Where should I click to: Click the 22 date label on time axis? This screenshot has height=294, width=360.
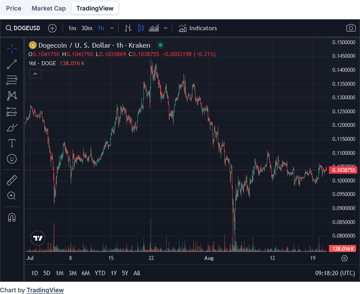click(x=151, y=258)
